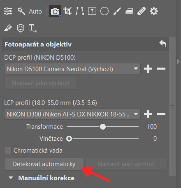The image size is (181, 188).
Task: Add a new DCP profile with plus
Action: click(x=148, y=69)
